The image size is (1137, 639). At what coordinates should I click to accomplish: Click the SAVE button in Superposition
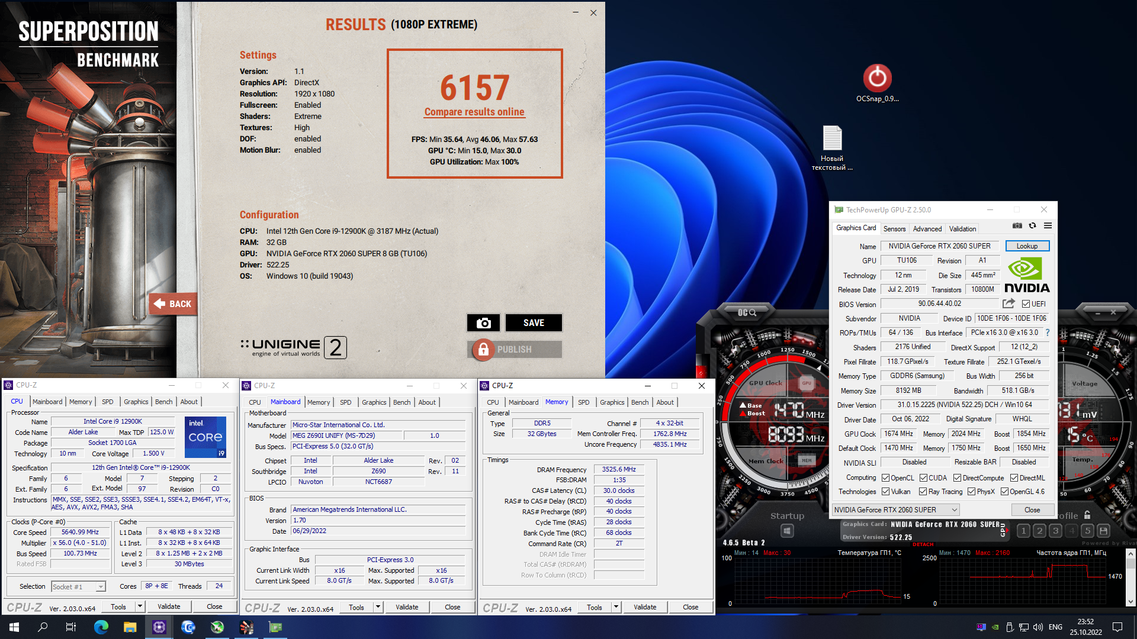click(x=534, y=323)
